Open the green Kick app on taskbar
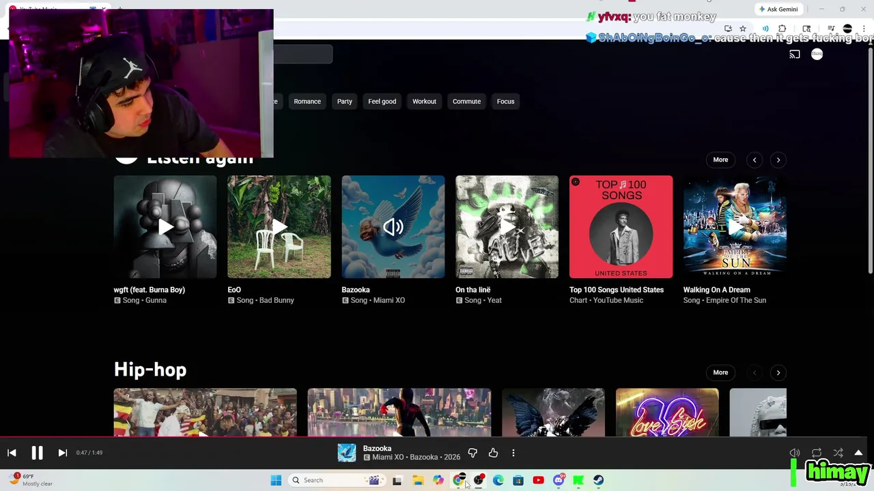874x491 pixels. [578, 480]
